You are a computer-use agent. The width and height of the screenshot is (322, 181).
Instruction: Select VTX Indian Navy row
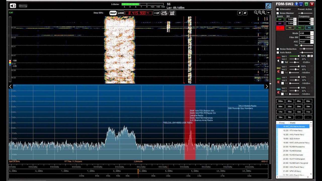[x=293, y=130]
